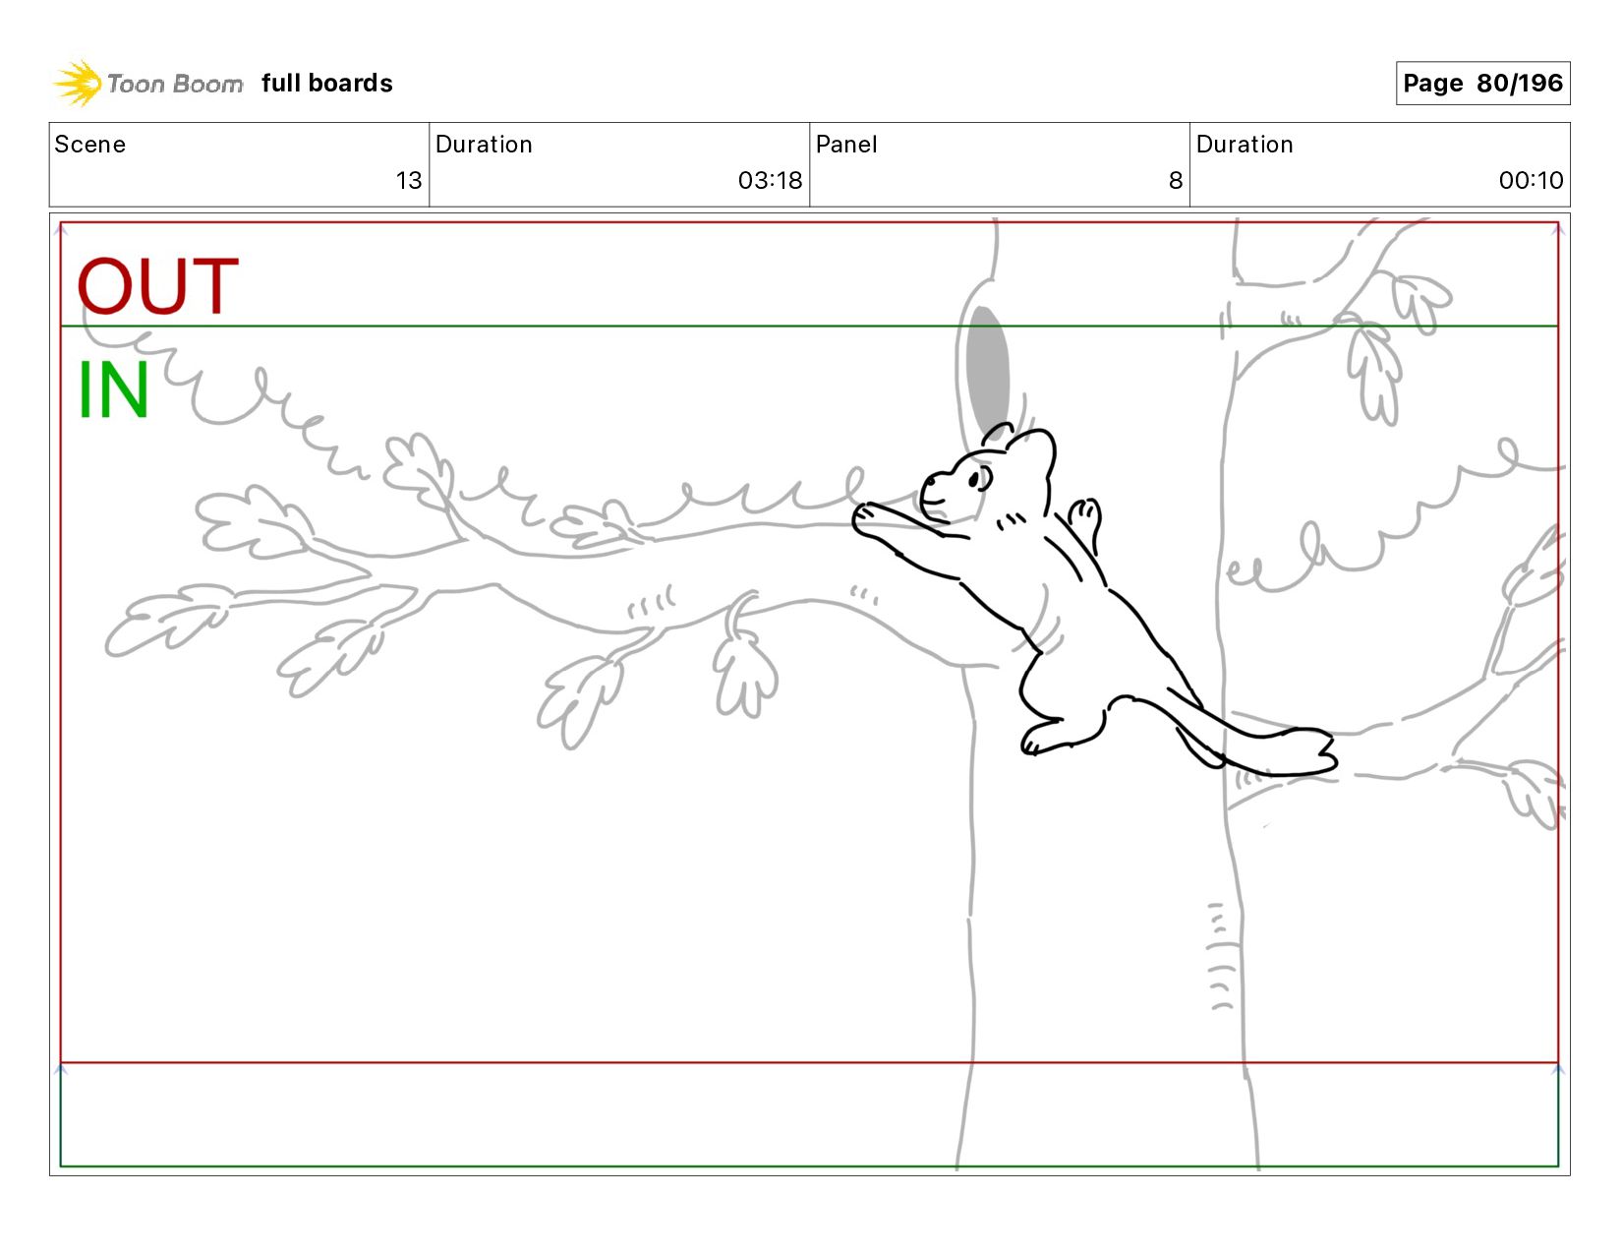Click the 'Page 80/196' box
Screen dimensions: 1622x1254
point(1482,83)
